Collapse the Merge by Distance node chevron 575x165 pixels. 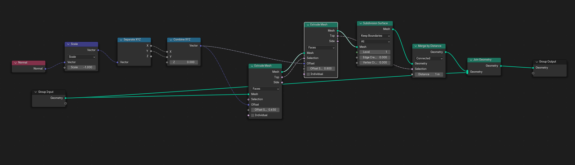(x=416, y=46)
